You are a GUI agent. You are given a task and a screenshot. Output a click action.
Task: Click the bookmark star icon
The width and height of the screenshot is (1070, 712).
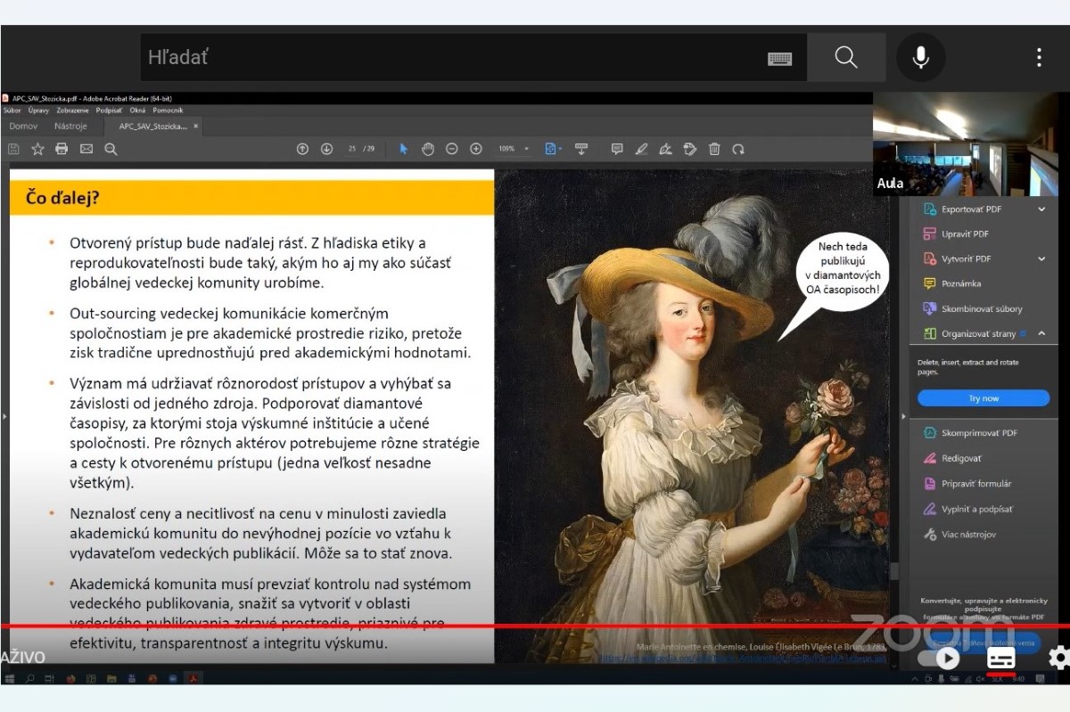37,149
